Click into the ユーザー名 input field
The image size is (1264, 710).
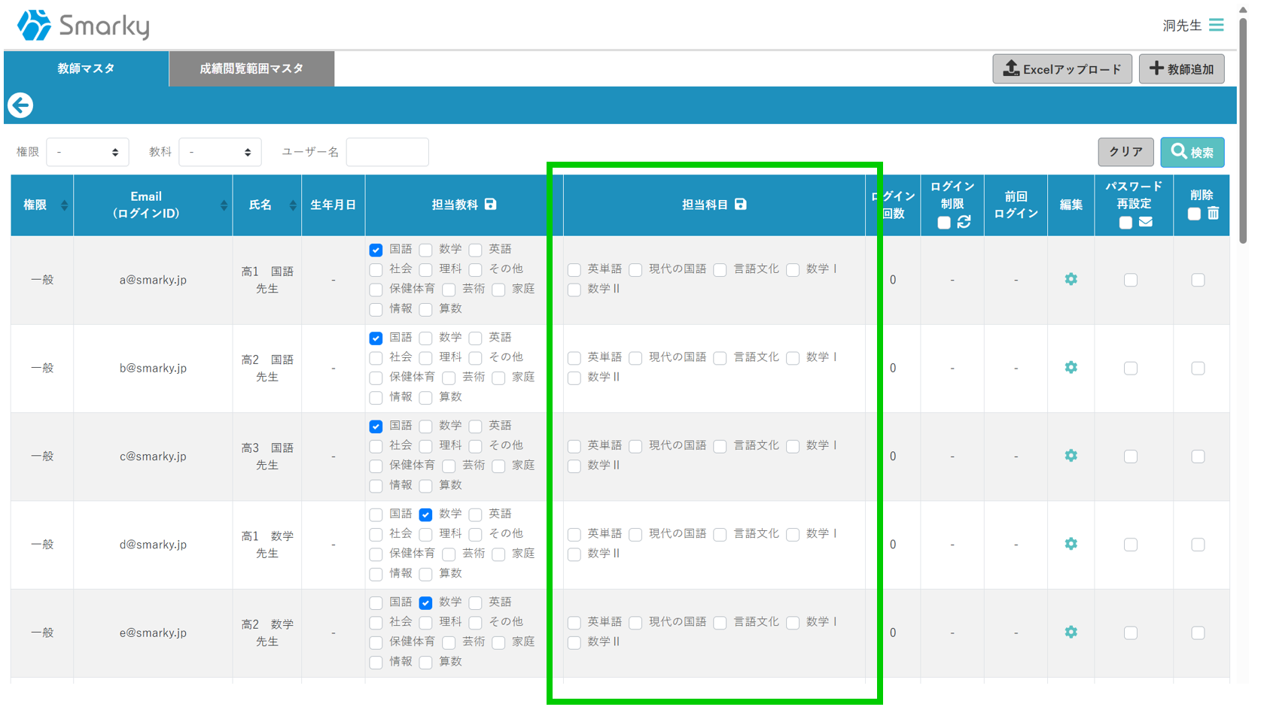pos(388,152)
